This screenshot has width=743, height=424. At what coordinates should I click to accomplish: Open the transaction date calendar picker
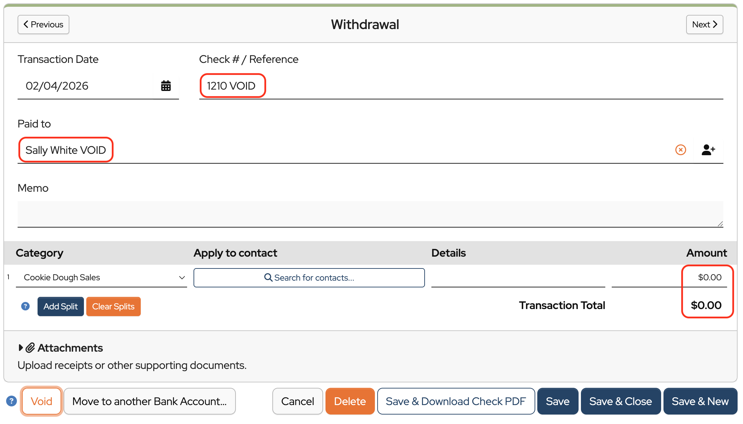tap(166, 86)
